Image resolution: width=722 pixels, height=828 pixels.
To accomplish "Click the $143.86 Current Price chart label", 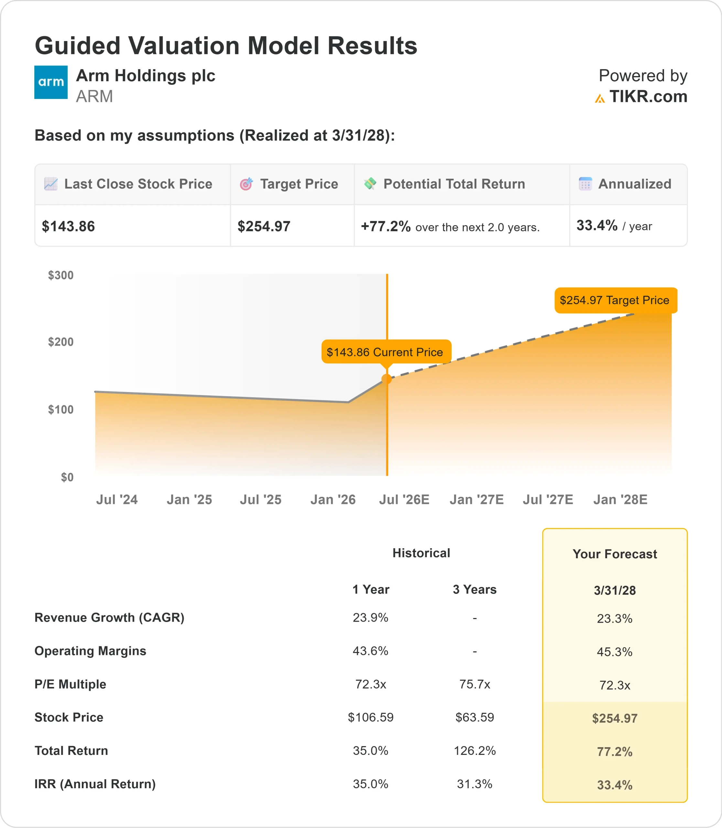I will point(386,352).
